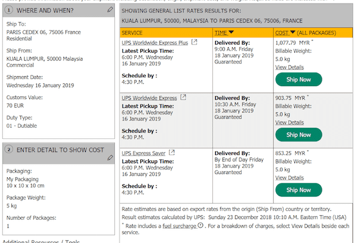The width and height of the screenshot is (357, 243).
Task: Select the 853.25 MYR cost text
Action: 290,153
